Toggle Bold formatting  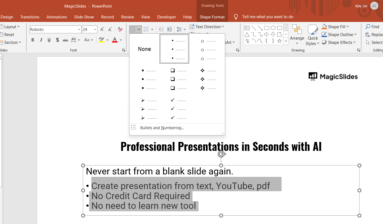coord(33,40)
